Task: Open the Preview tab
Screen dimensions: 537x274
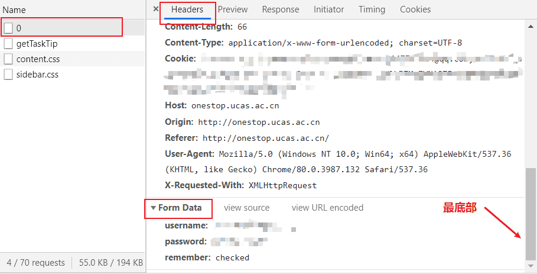Action: click(x=233, y=9)
